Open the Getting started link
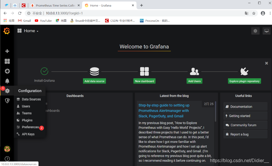 246,116
